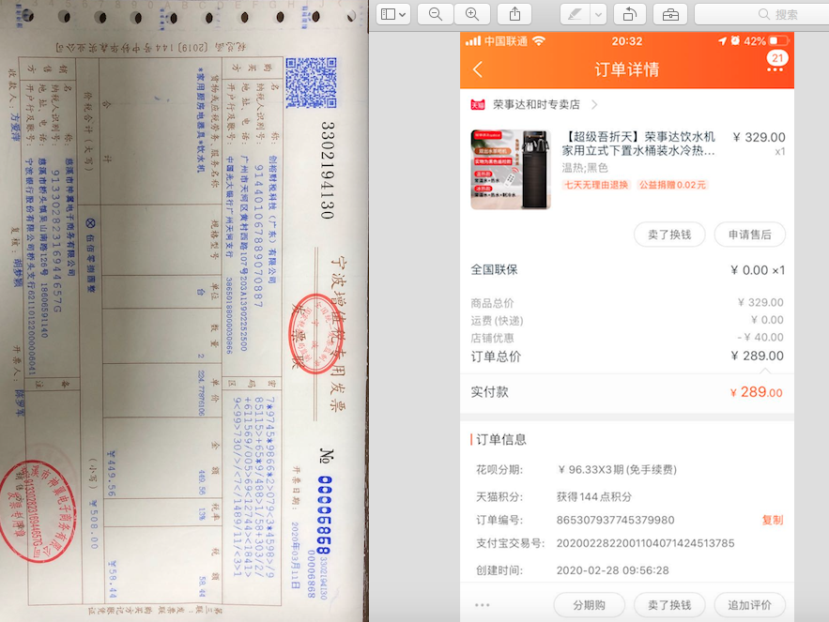Click in the 搜索 search field
This screenshot has height=622, width=829.
[x=760, y=14]
